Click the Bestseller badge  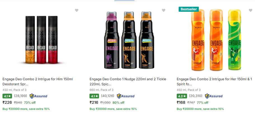(x=189, y=9)
